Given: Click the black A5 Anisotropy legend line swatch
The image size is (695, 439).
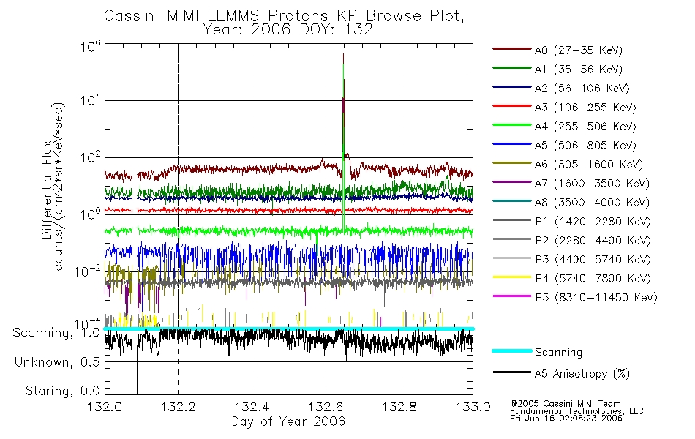Looking at the screenshot, I should [x=512, y=372].
